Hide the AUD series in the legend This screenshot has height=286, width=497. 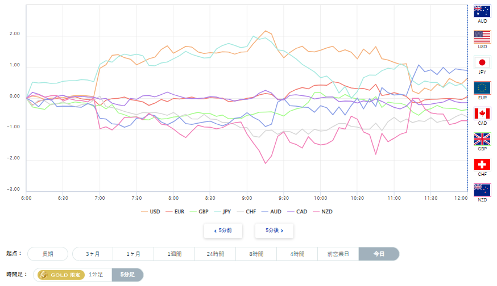point(271,212)
